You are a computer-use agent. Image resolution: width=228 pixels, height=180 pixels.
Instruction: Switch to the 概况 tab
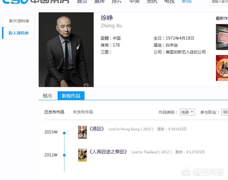(47, 96)
